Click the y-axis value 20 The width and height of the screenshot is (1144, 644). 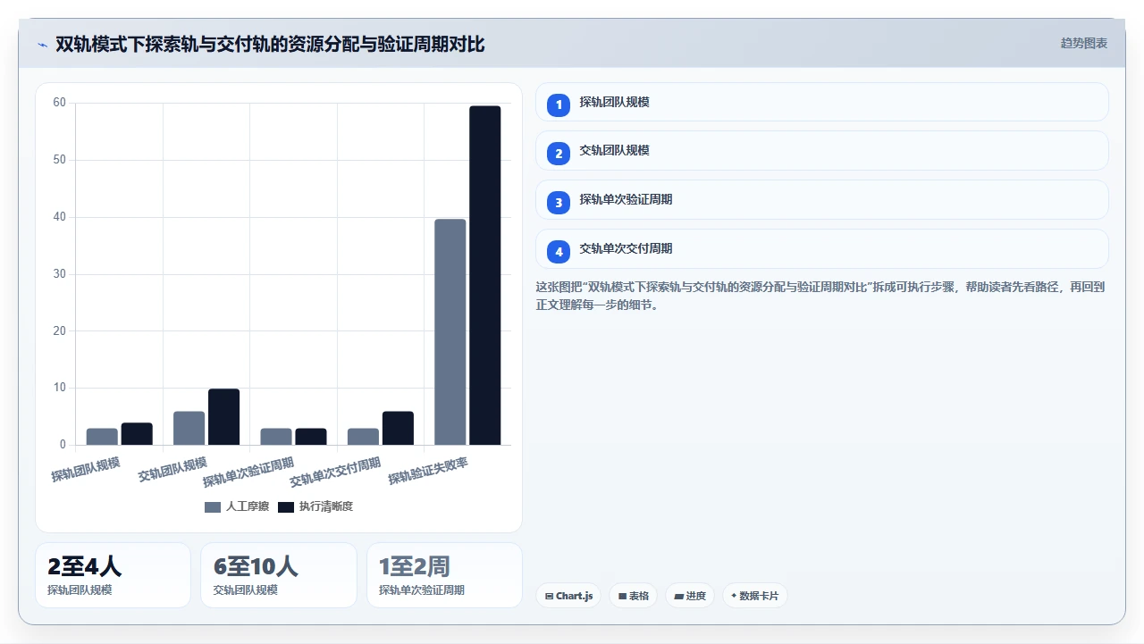tap(60, 331)
